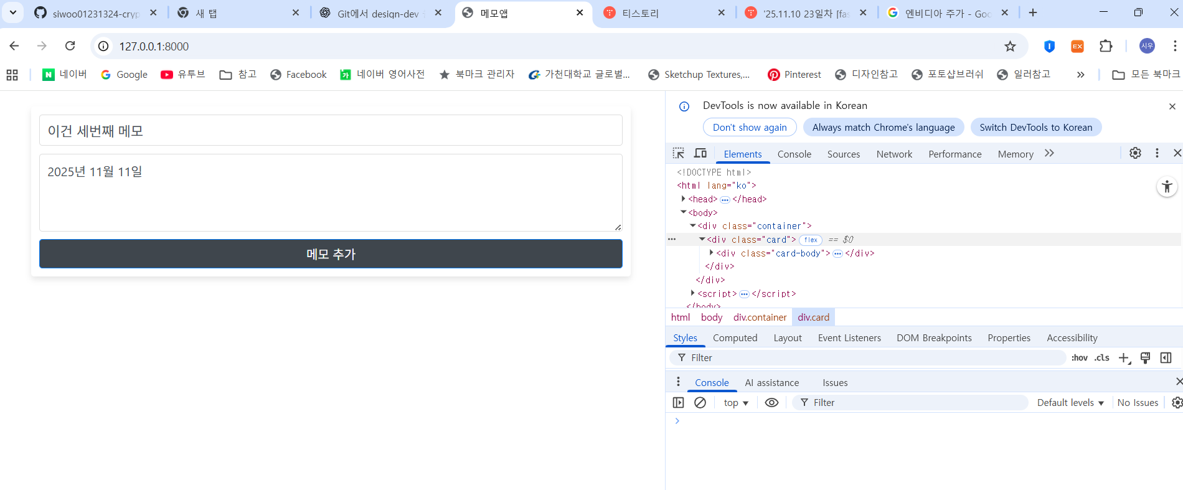Show hidden bookmarks chevron
1183x490 pixels.
1080,75
